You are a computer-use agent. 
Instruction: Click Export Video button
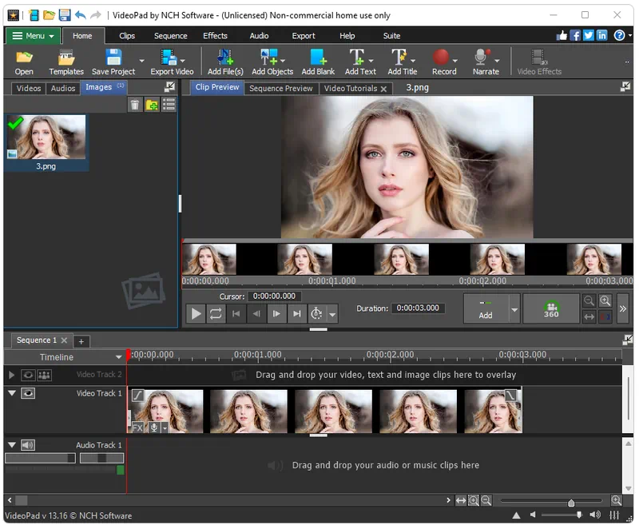pyautogui.click(x=172, y=62)
